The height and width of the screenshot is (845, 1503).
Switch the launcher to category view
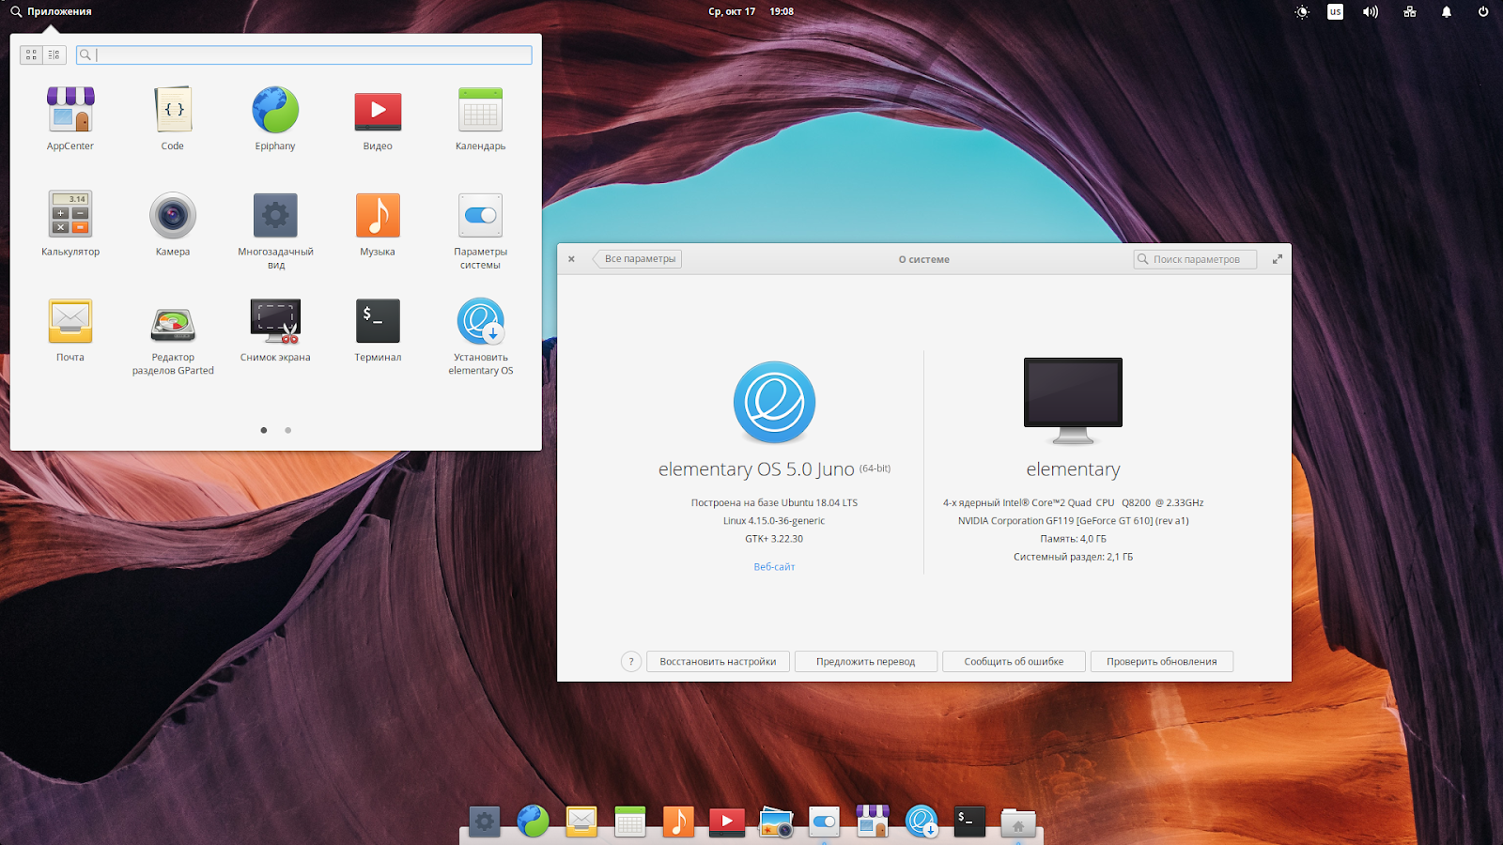pos(54,54)
